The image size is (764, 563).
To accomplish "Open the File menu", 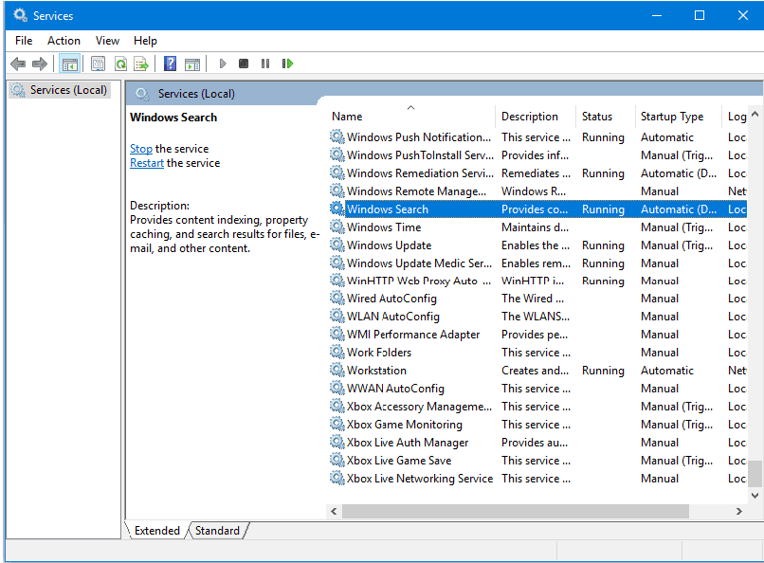I will click(24, 41).
